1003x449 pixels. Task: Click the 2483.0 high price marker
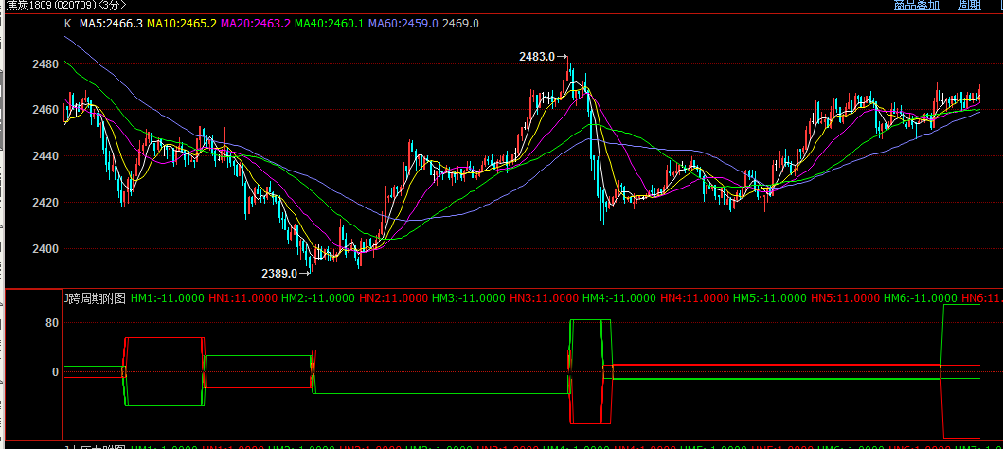[x=537, y=57]
